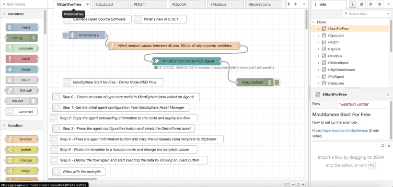
Task: Trigger the timestamp inject node button
Action: point(65,35)
